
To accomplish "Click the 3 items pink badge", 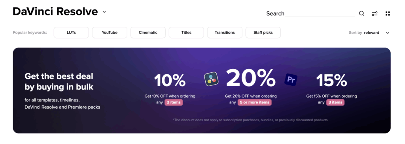I will 335,102.
